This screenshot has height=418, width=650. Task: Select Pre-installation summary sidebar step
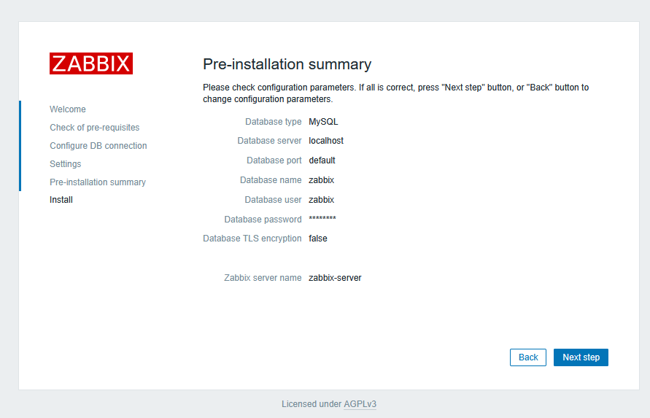click(x=98, y=182)
